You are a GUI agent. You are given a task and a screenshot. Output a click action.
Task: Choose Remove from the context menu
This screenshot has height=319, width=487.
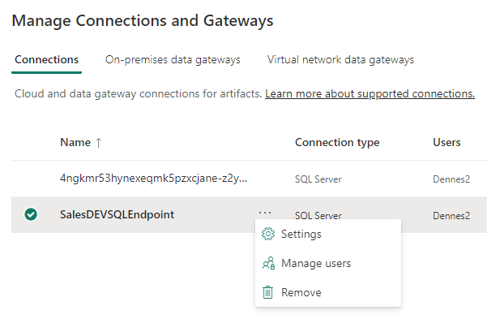[x=328, y=292]
